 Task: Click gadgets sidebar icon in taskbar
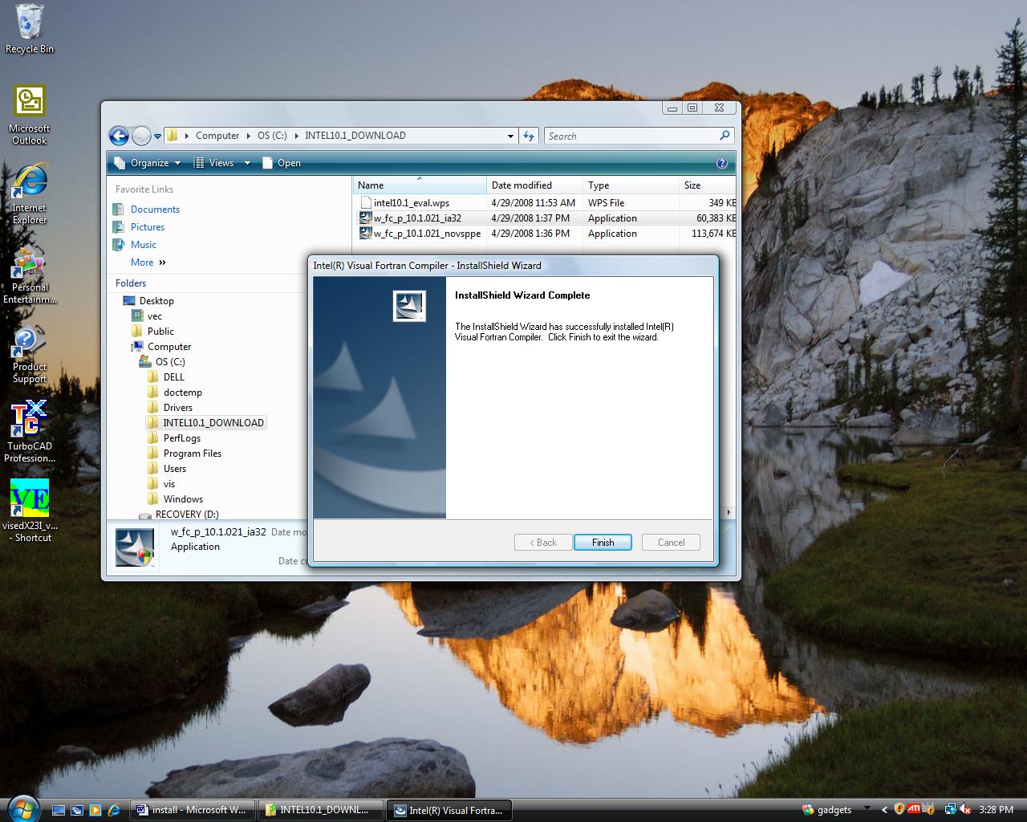[808, 810]
